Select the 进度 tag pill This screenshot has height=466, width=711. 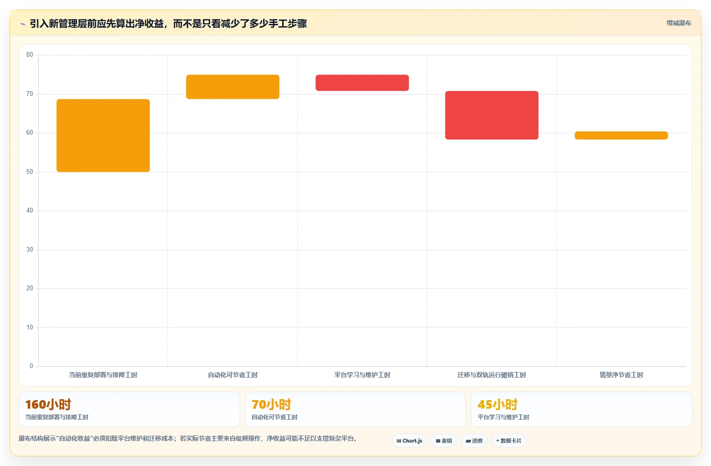pos(474,441)
